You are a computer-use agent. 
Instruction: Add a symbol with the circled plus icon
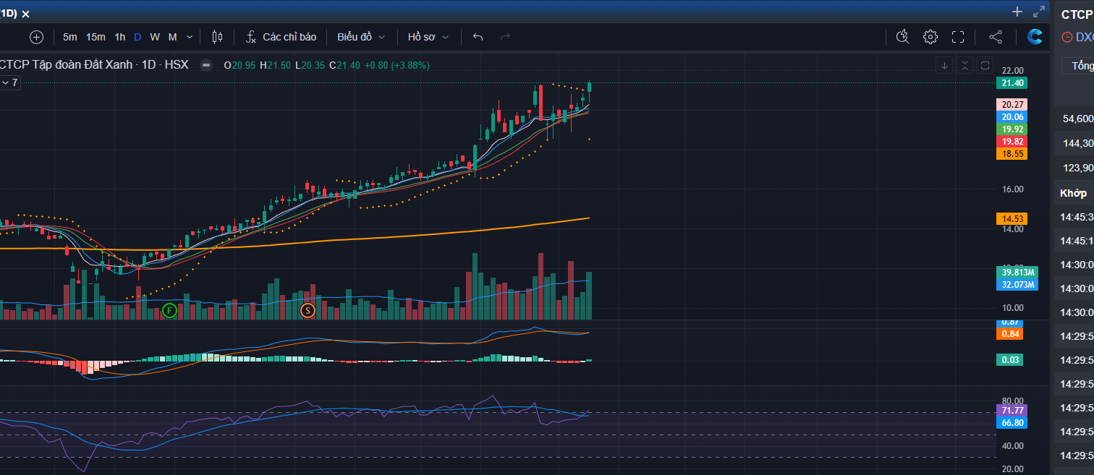point(36,37)
